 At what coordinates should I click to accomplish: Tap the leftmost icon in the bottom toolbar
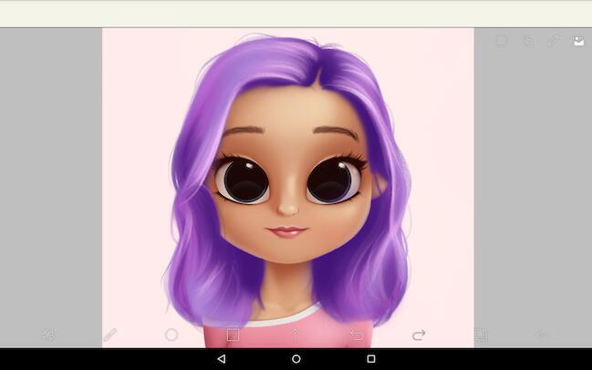[48, 334]
